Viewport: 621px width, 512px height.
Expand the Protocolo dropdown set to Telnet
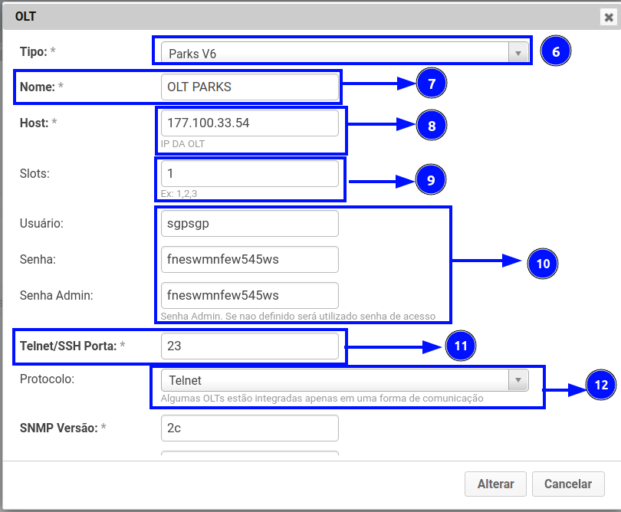coord(344,380)
